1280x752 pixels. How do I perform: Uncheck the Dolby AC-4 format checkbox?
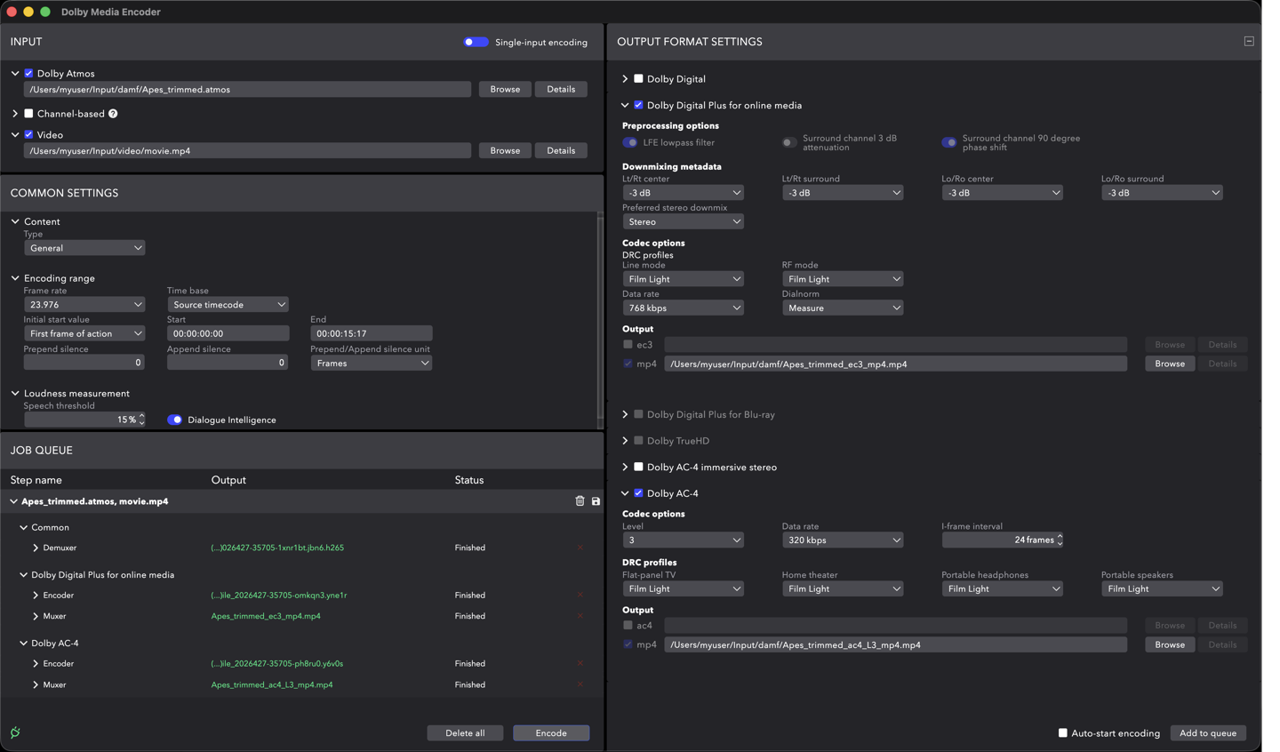[x=638, y=493]
